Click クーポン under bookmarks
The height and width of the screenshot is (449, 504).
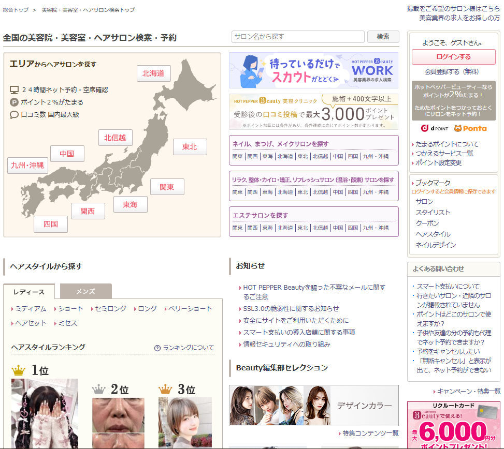[x=427, y=223]
